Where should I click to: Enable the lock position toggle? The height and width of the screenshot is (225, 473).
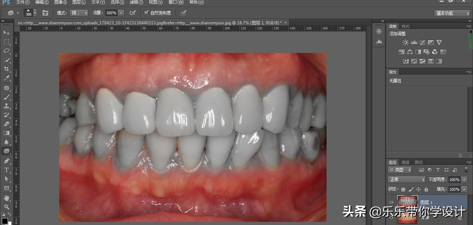[x=419, y=189]
